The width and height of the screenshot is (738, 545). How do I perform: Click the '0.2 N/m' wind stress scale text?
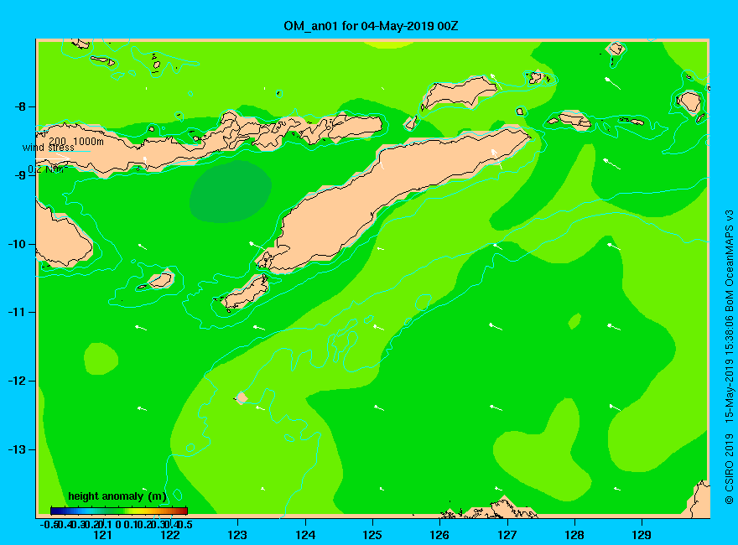pos(47,169)
